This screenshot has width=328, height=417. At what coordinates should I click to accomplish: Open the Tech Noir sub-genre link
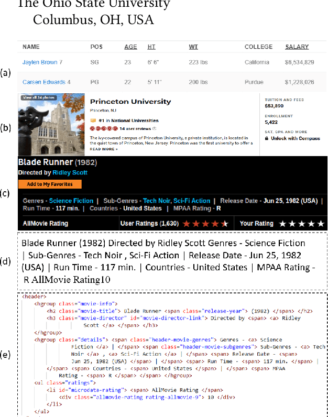[x=157, y=201]
